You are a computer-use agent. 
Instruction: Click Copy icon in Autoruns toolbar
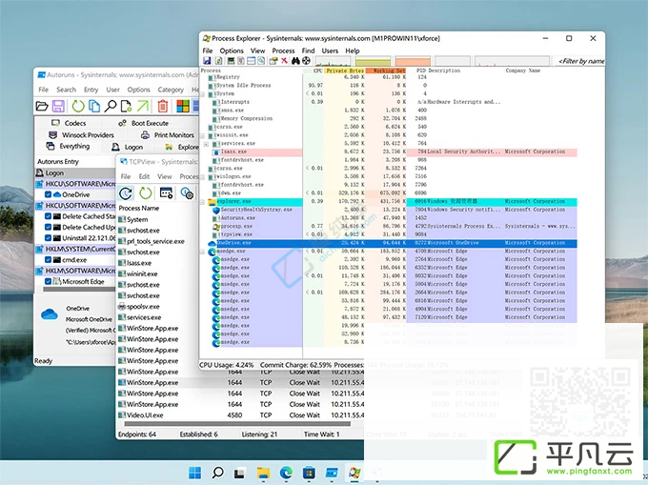click(94, 107)
